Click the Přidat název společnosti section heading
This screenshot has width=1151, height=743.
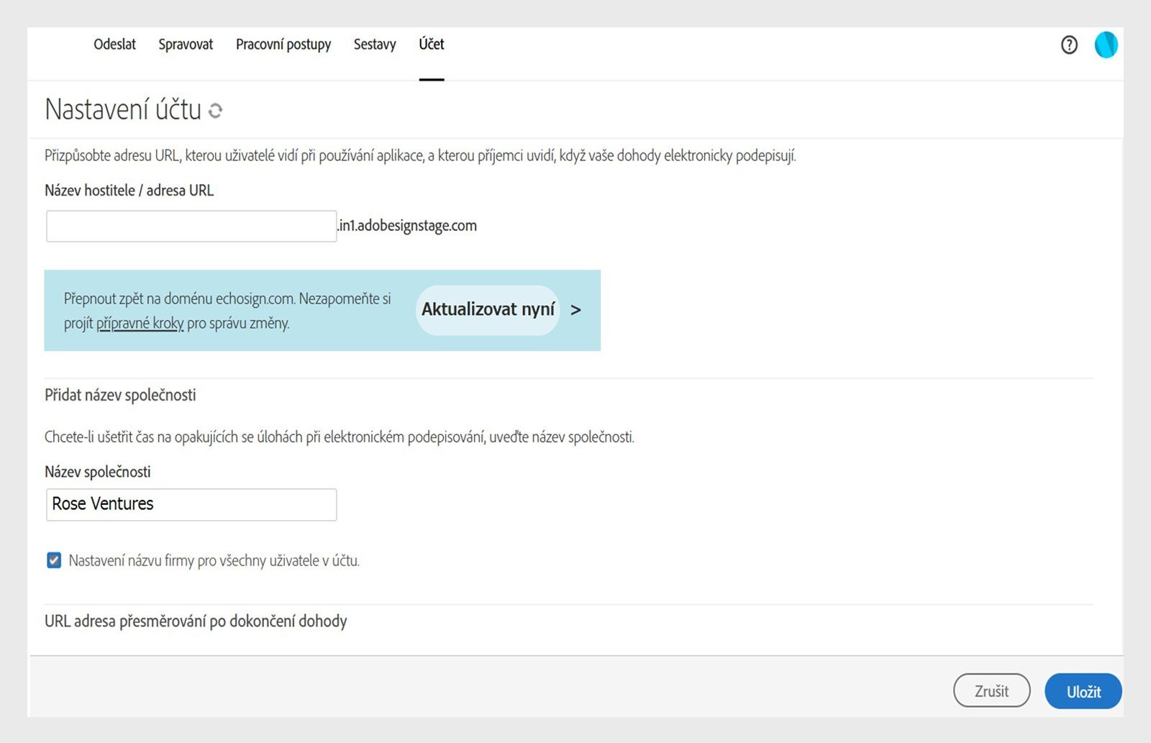[120, 395]
